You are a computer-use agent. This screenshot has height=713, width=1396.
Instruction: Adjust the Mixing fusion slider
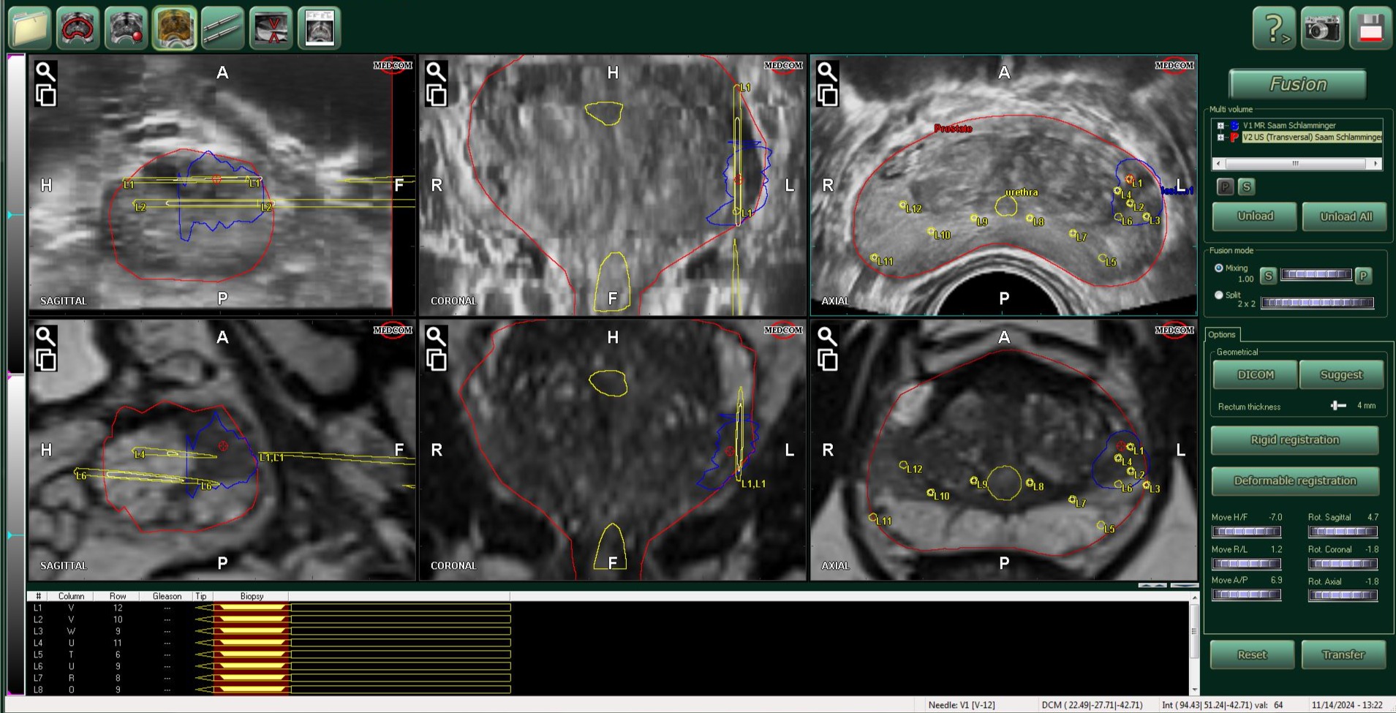pos(1316,274)
